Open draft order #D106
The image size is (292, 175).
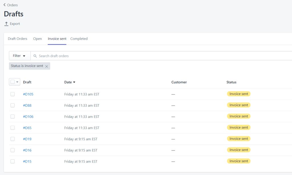(x=28, y=117)
